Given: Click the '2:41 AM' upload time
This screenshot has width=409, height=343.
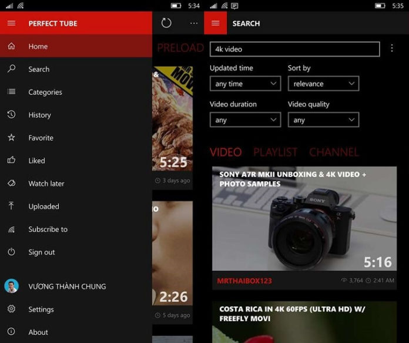Looking at the screenshot, I should click(383, 280).
